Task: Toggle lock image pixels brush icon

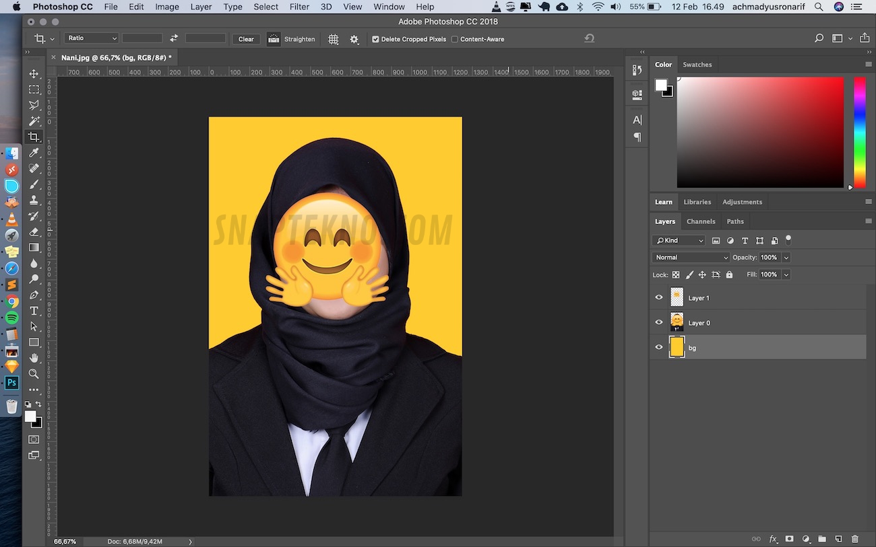Action: tap(689, 275)
